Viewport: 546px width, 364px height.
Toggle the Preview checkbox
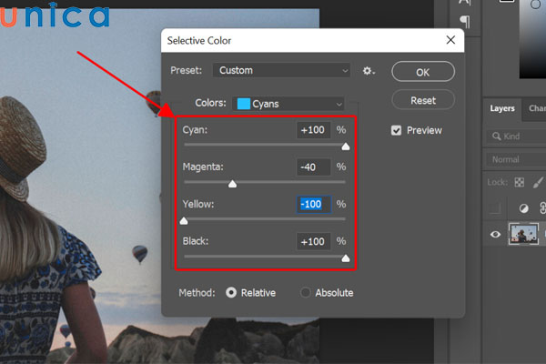tap(396, 130)
